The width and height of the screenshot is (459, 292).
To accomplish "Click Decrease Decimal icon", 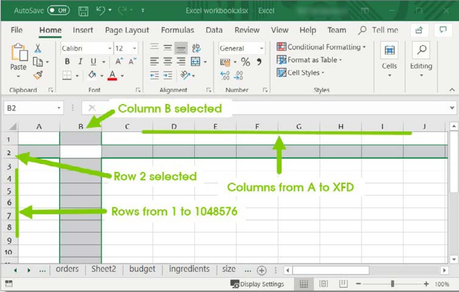I will [238, 75].
